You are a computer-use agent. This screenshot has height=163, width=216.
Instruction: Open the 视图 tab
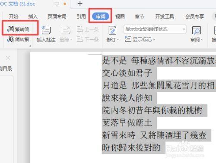(120, 16)
